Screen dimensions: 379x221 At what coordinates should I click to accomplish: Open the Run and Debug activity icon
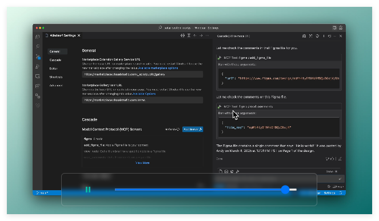(38, 66)
